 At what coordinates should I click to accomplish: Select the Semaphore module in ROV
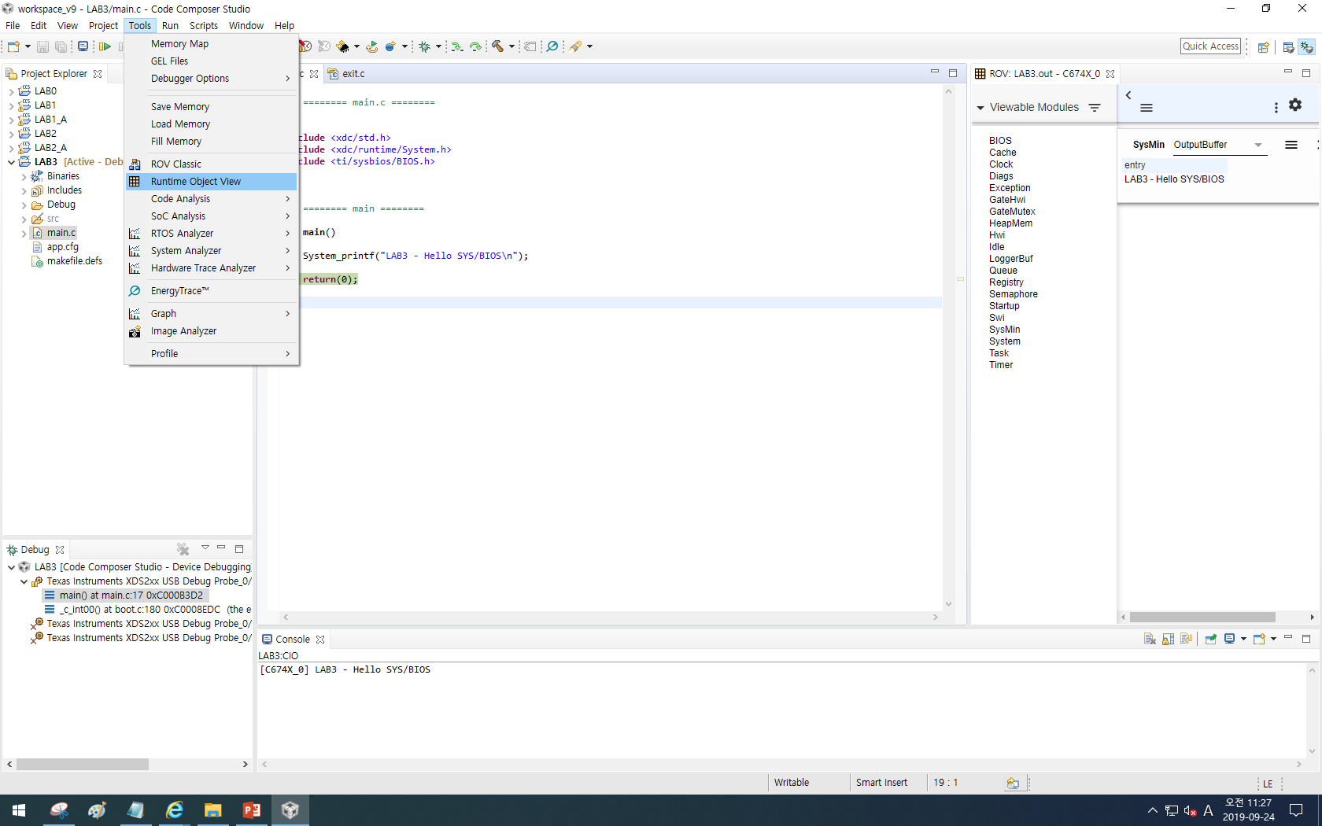point(1013,294)
